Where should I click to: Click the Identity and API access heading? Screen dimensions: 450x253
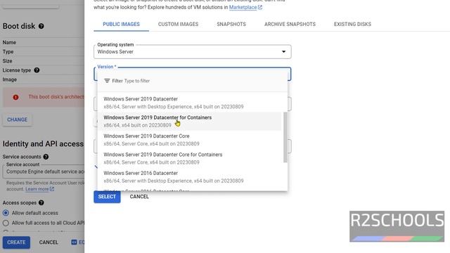pos(43,143)
